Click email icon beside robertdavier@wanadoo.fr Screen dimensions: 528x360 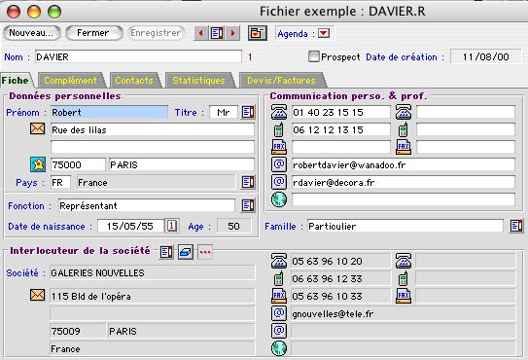click(279, 164)
